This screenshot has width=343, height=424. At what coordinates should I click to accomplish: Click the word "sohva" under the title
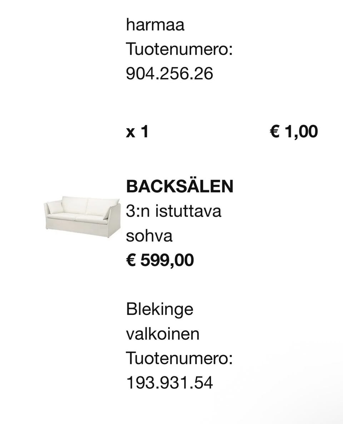tap(149, 236)
